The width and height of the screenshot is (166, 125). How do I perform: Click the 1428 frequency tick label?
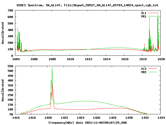click(113, 118)
